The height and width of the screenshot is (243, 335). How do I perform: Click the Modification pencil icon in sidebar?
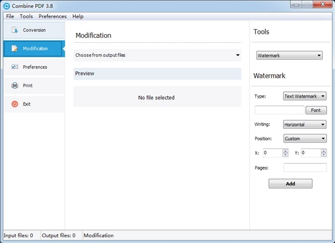click(15, 48)
